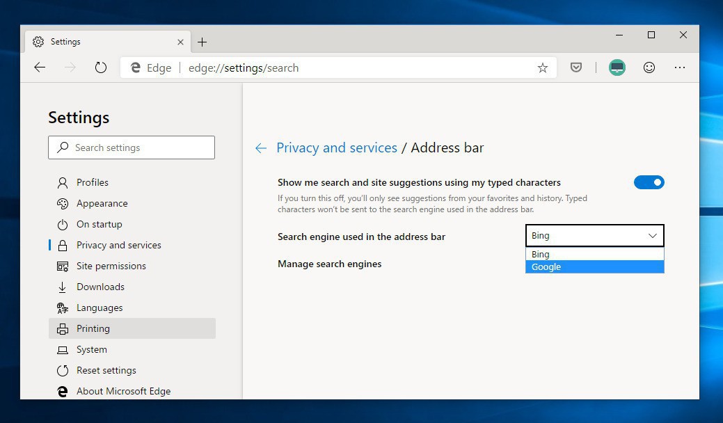723x423 pixels.
Task: Open Profiles in the settings sidebar
Action: coord(93,182)
